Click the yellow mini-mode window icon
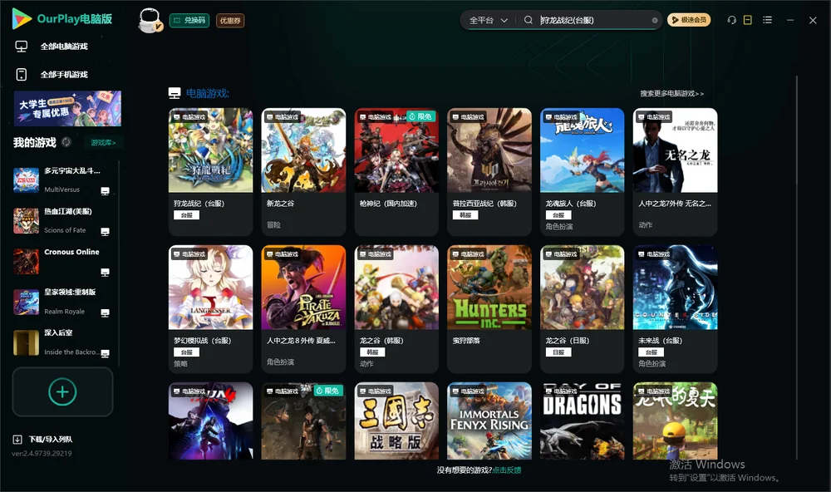The height and width of the screenshot is (492, 831). [747, 20]
